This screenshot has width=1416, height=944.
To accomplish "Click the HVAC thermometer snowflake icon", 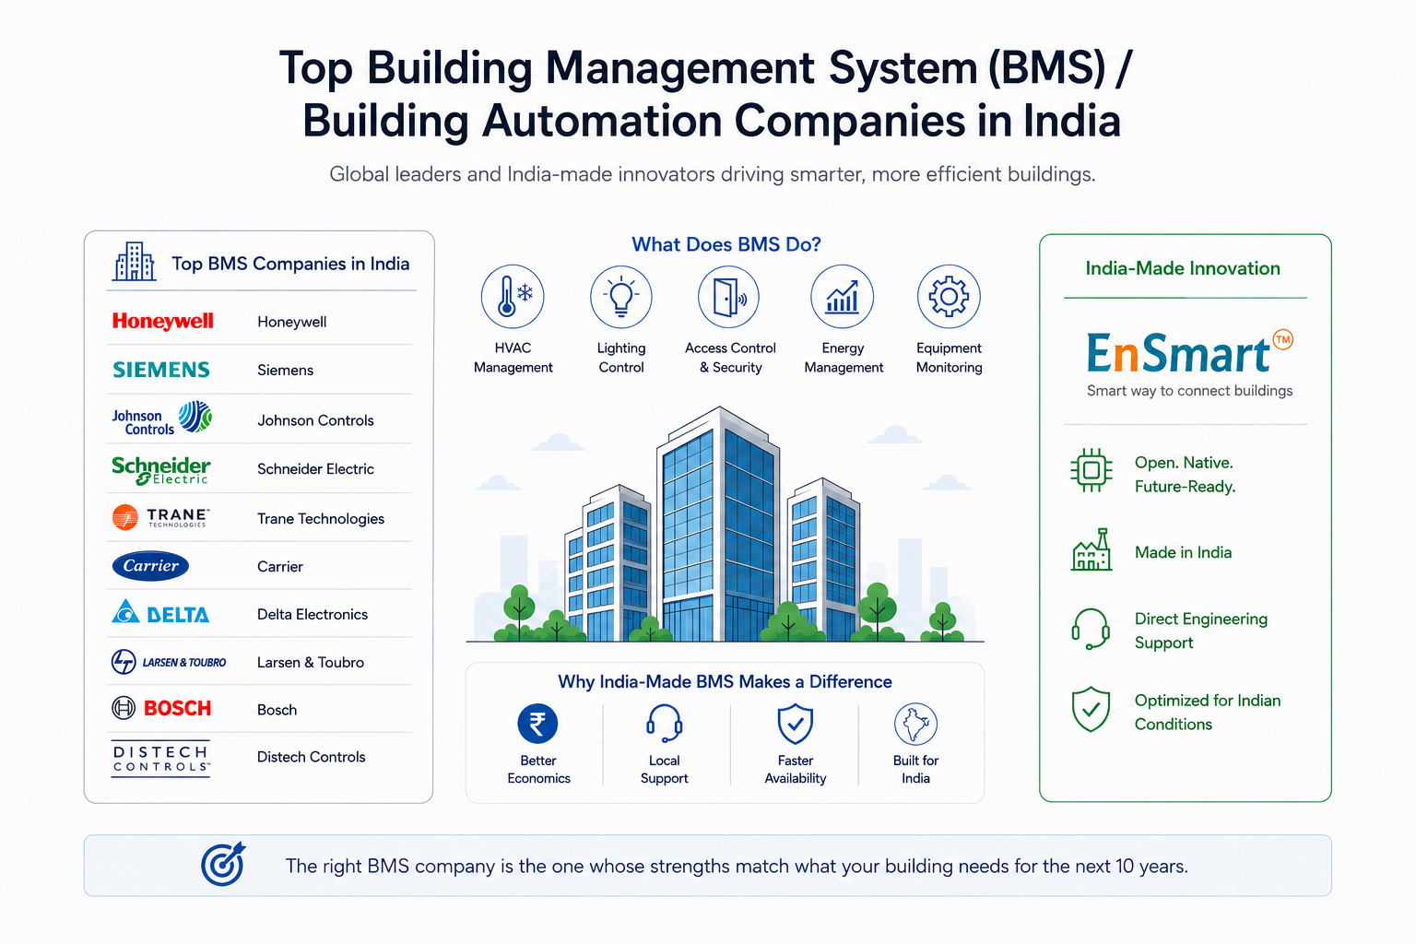I will 513,297.
